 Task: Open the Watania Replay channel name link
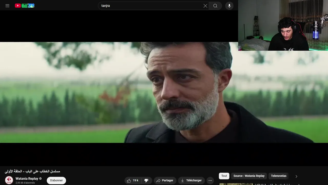pyautogui.click(x=27, y=179)
